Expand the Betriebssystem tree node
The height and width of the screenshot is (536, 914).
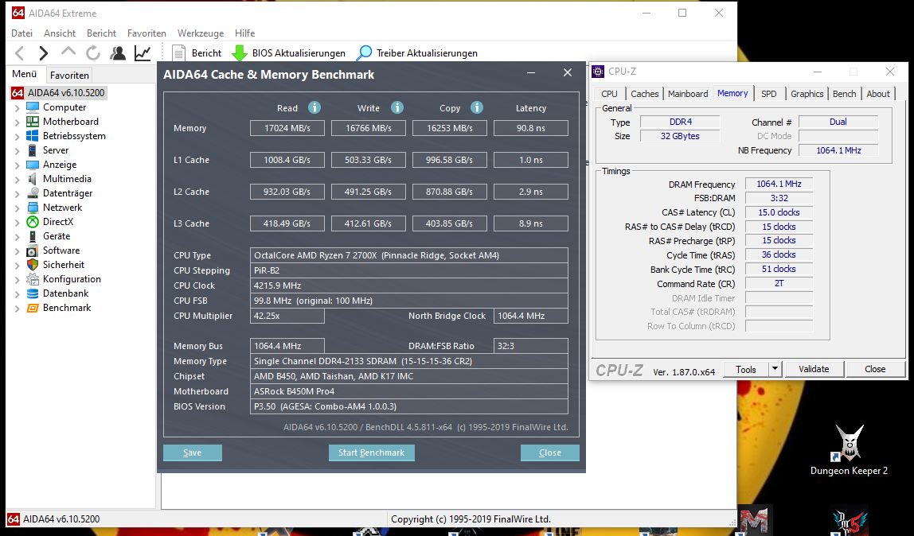click(x=17, y=136)
